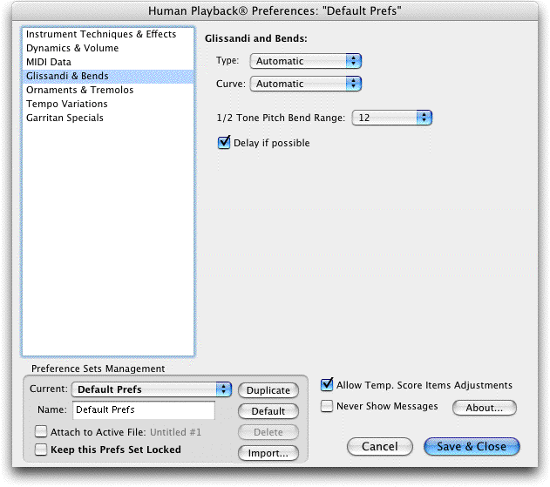Switch to Ornaments & Tremolos settings

tap(108, 90)
